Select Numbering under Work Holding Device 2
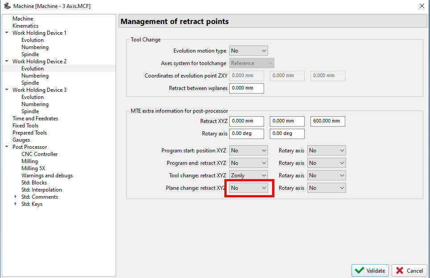 [35, 76]
